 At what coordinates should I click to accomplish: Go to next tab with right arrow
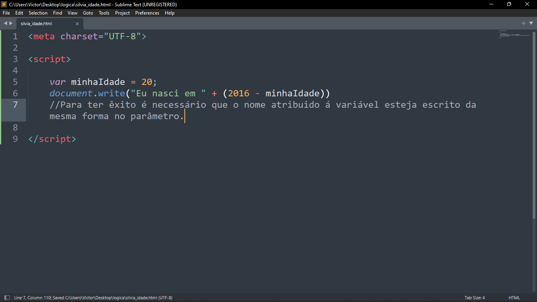11,24
